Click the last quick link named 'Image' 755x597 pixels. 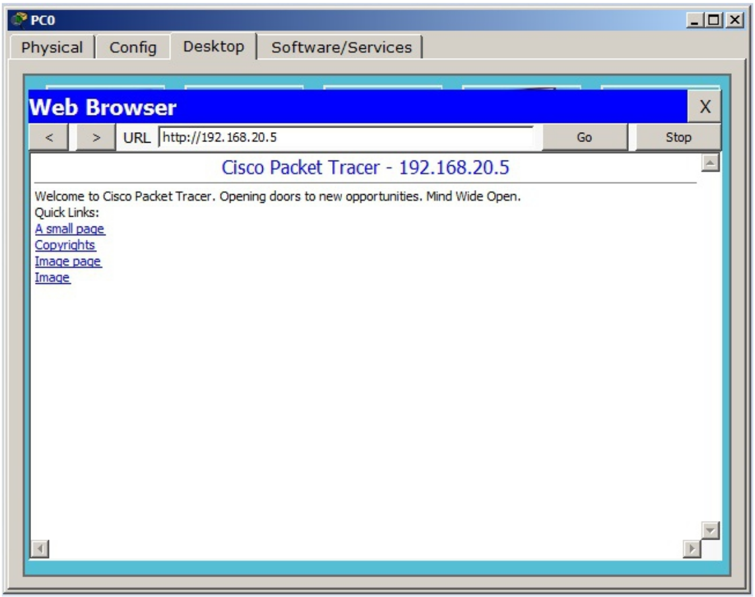[x=52, y=278]
